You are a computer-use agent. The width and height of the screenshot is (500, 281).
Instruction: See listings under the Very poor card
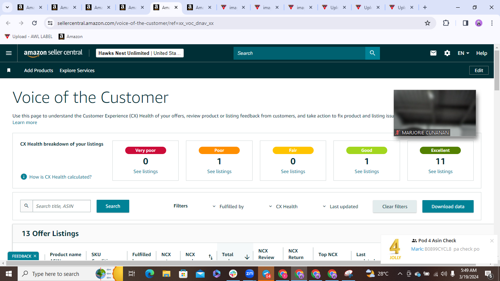[146, 171]
